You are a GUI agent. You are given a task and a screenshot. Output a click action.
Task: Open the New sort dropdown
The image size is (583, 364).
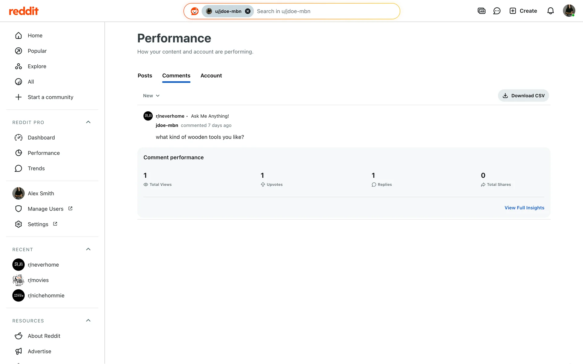pos(151,96)
